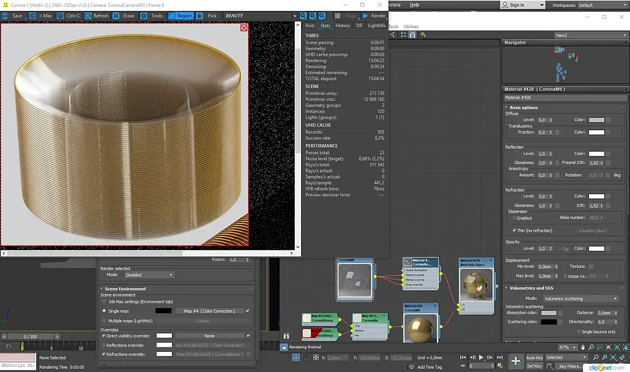
Task: Open the Tools gear icon
Action: click(144, 16)
